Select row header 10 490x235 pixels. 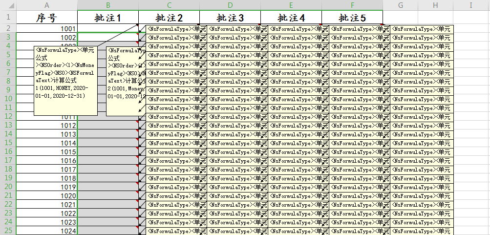click(x=8, y=98)
